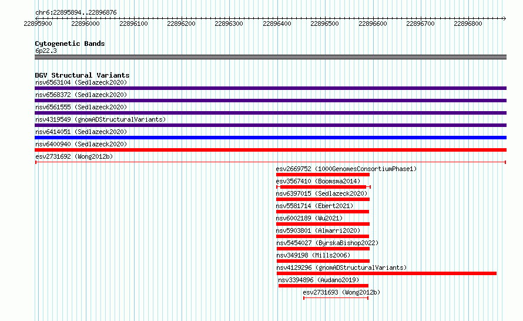Select the red bar under esv2669752

[323, 175]
